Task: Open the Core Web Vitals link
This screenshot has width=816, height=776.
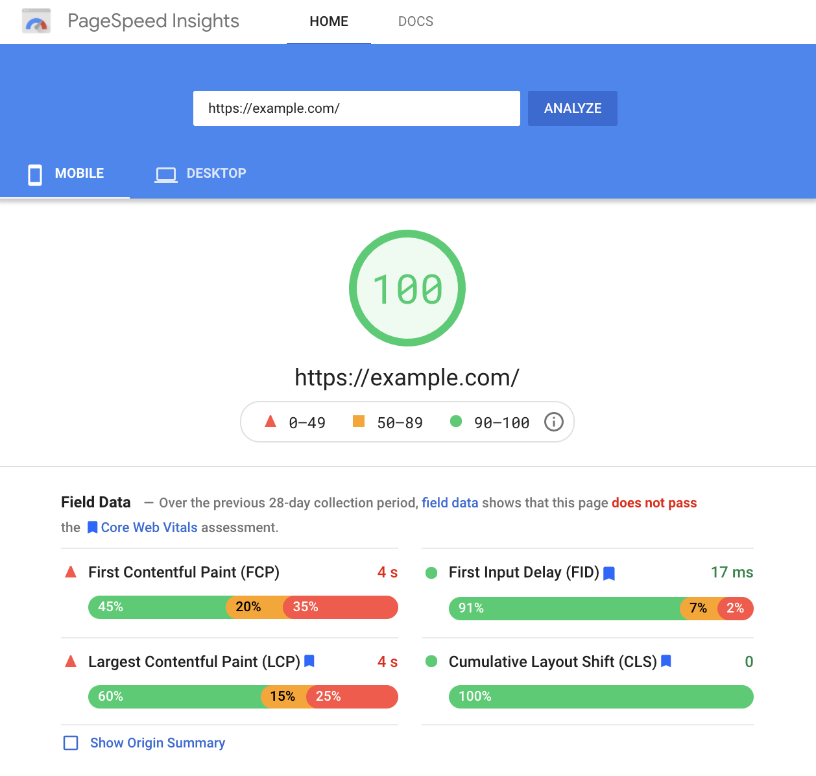Action: click(x=149, y=527)
